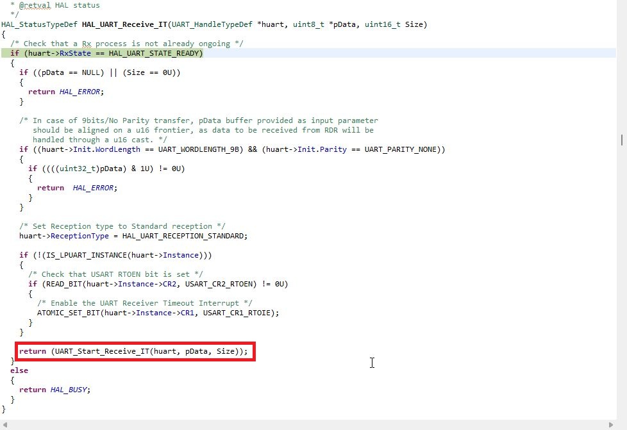627x430 pixels.
Task: Click comment 'Check that USART RTOEN bit is set'
Action: [115, 274]
